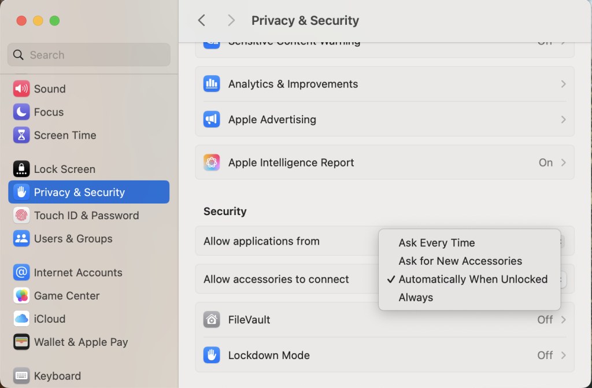Select checked Automatically When Unlocked option
Screen dimensions: 592x388
tap(472, 279)
